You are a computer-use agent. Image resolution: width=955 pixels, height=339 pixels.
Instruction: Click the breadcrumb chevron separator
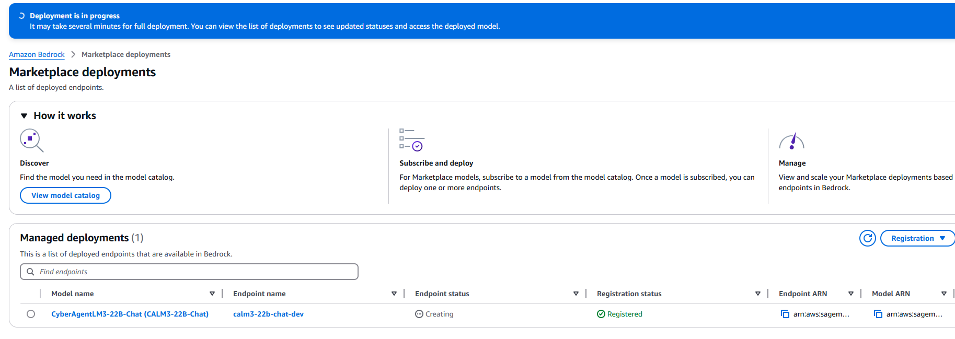(x=73, y=54)
